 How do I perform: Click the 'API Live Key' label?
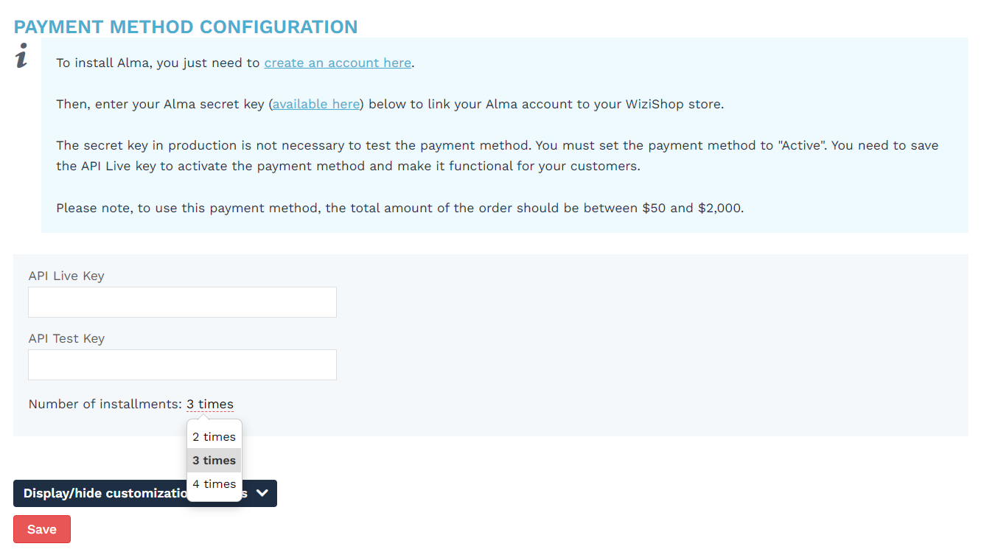66,276
